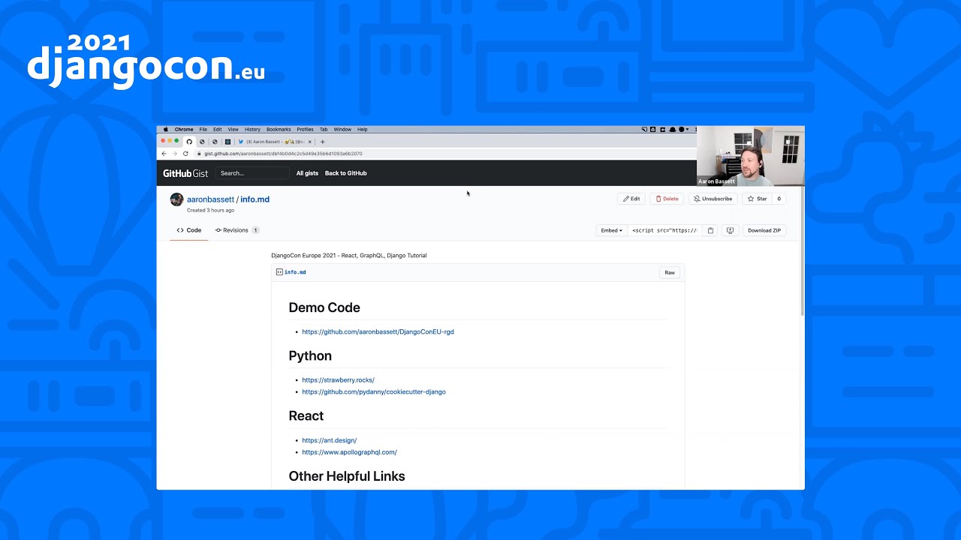This screenshot has height=540, width=961.
Task: Click the GitHub Gist logo
Action: click(x=185, y=173)
